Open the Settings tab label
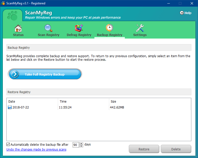This screenshot has width=198, height=158. 140,35
